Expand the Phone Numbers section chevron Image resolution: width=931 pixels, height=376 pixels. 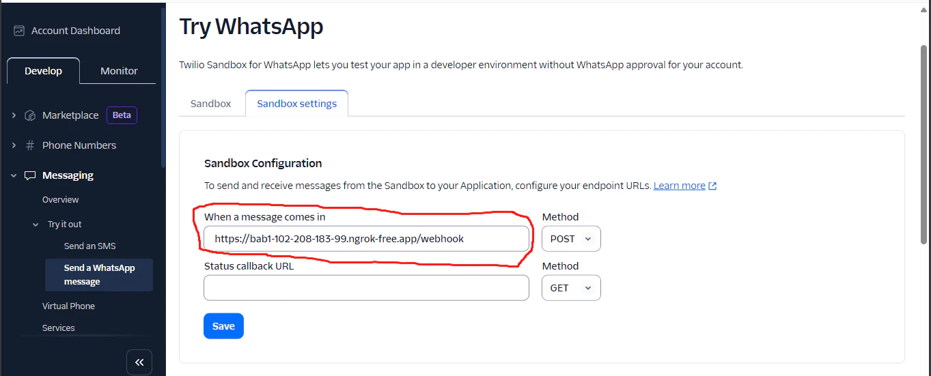click(14, 145)
